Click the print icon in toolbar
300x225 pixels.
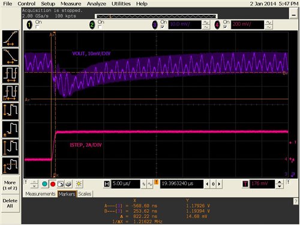point(68,184)
